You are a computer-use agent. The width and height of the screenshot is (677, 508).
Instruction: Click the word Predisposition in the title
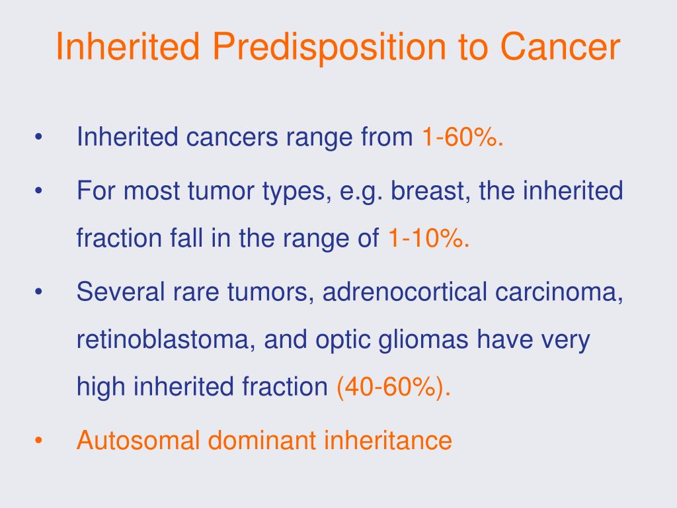point(329,47)
